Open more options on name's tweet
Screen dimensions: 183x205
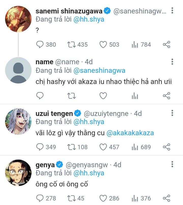click(x=172, y=62)
